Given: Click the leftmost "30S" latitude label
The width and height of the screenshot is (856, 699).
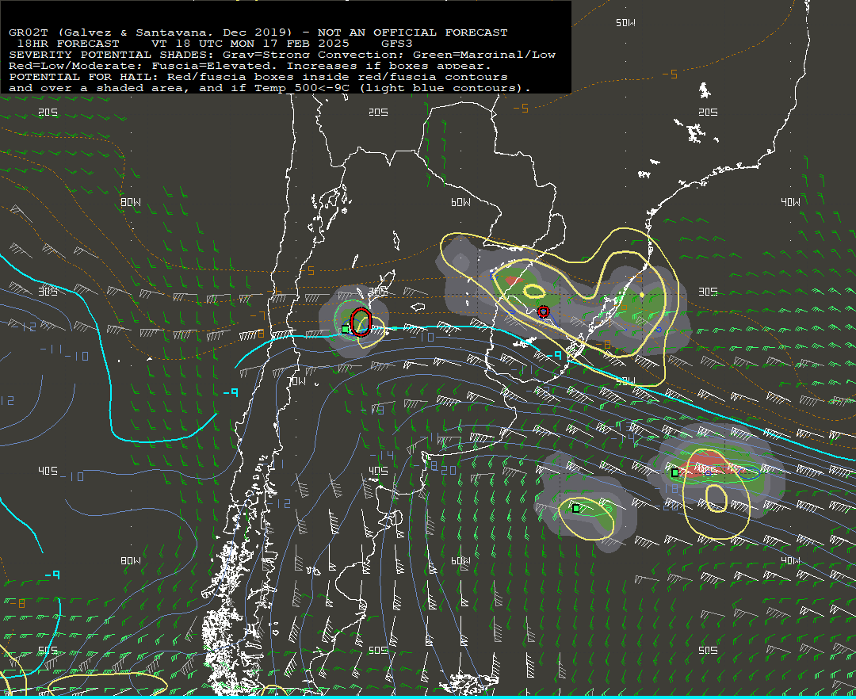Looking at the screenshot, I should coord(48,292).
